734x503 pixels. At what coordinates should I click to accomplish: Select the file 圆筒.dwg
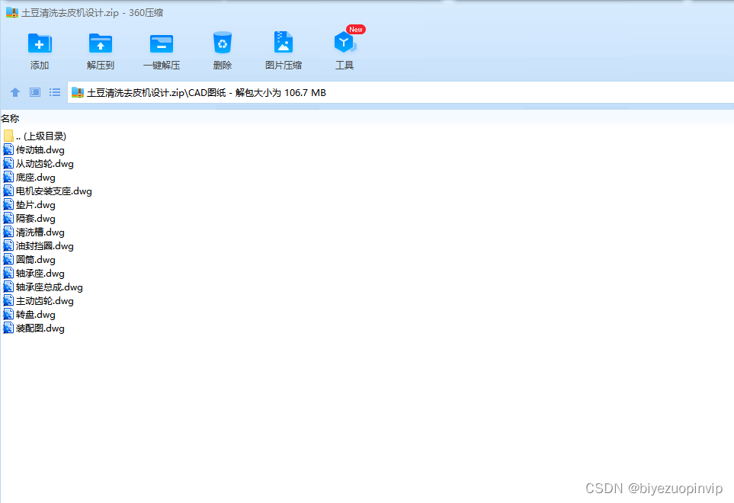pos(29,260)
